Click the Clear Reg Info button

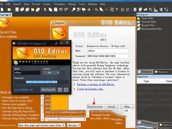pyautogui.click(x=48, y=90)
